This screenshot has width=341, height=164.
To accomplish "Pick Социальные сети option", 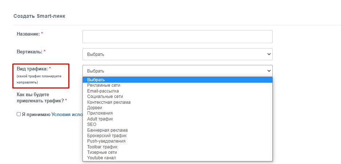I will (105, 97).
